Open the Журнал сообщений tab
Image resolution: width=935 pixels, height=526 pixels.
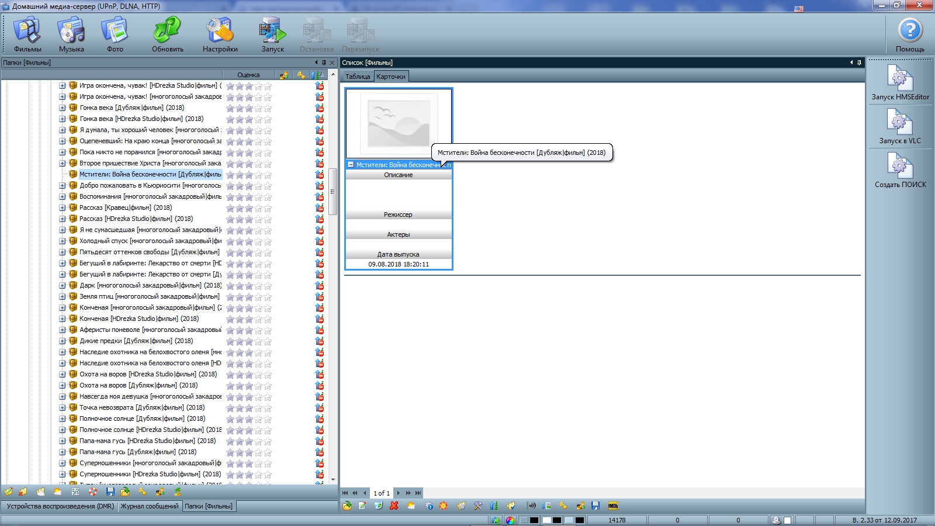pyautogui.click(x=150, y=506)
